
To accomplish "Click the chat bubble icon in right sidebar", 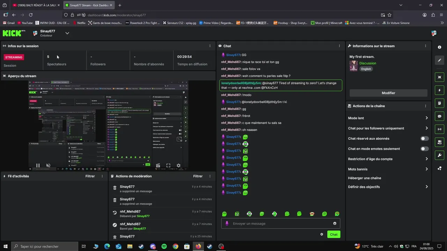I will tap(439, 116).
